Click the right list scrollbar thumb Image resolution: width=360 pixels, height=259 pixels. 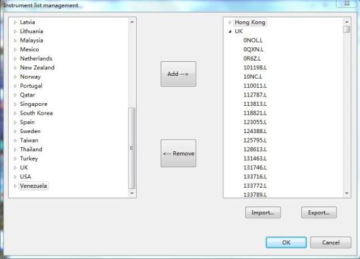(x=347, y=29)
